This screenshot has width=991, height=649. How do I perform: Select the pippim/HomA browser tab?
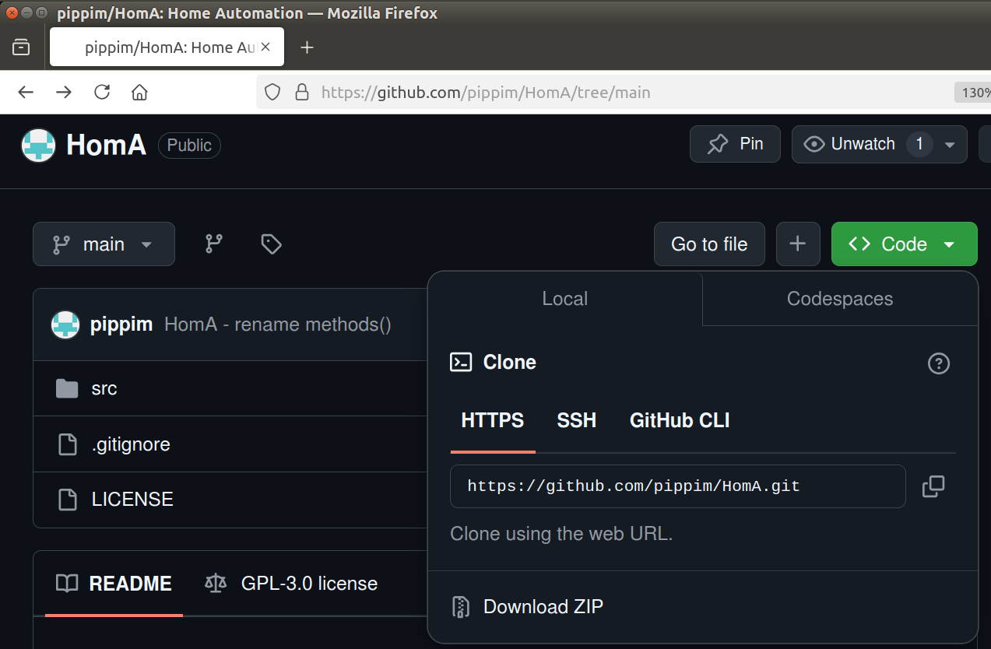click(x=167, y=47)
